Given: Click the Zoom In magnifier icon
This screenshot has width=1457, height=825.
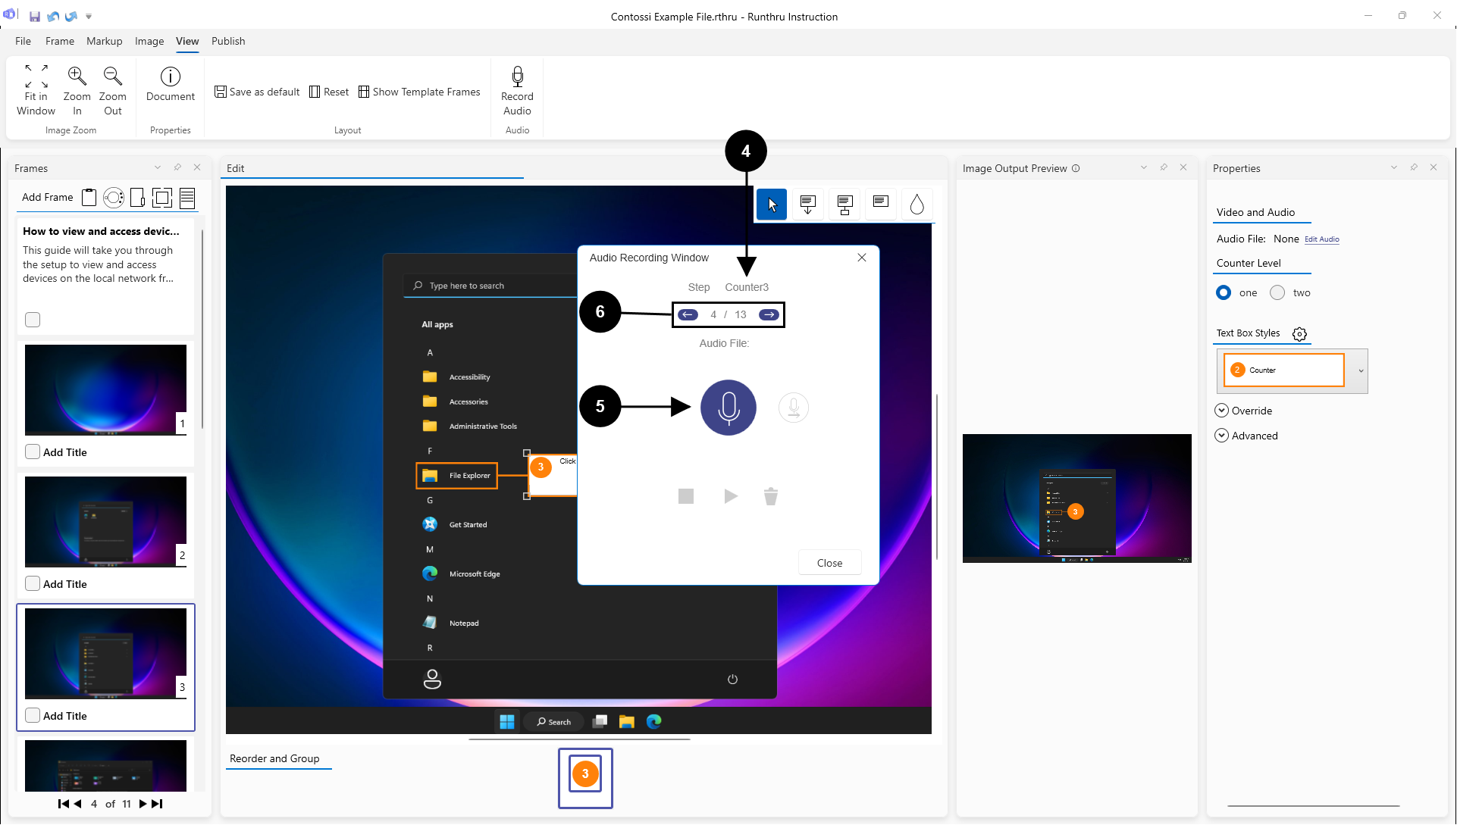Looking at the screenshot, I should [x=77, y=76].
